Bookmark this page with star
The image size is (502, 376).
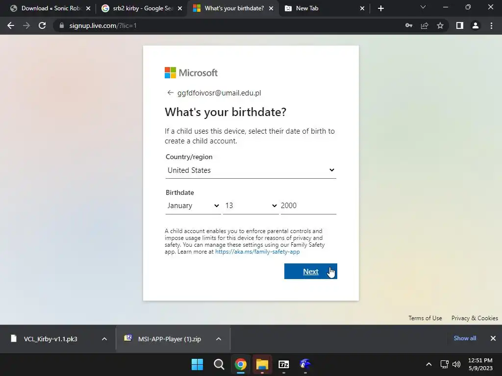point(440,25)
